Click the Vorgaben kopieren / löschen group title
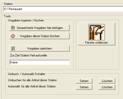The width and height of the screenshot is (123, 99). [x=26, y=20]
